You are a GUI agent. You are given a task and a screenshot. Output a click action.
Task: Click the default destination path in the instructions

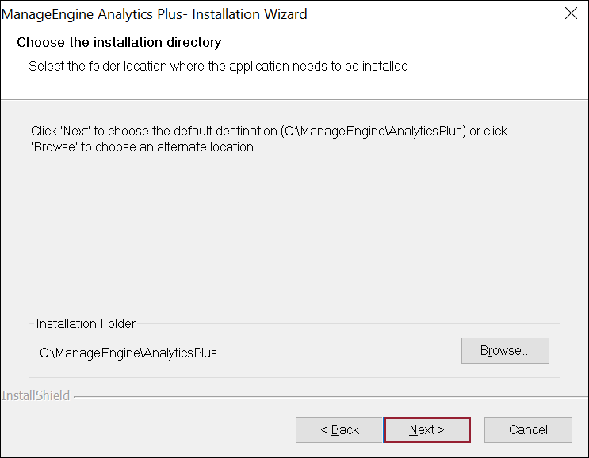click(x=373, y=131)
